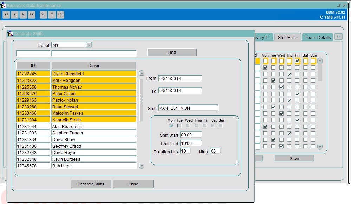The width and height of the screenshot is (351, 204).
Task: Click the Mins field
Action: point(215,151)
